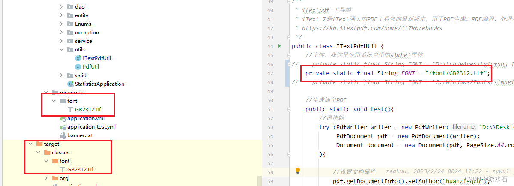The width and height of the screenshot is (514, 186).
Task: Collapse the classes folder node
Action: (38, 153)
